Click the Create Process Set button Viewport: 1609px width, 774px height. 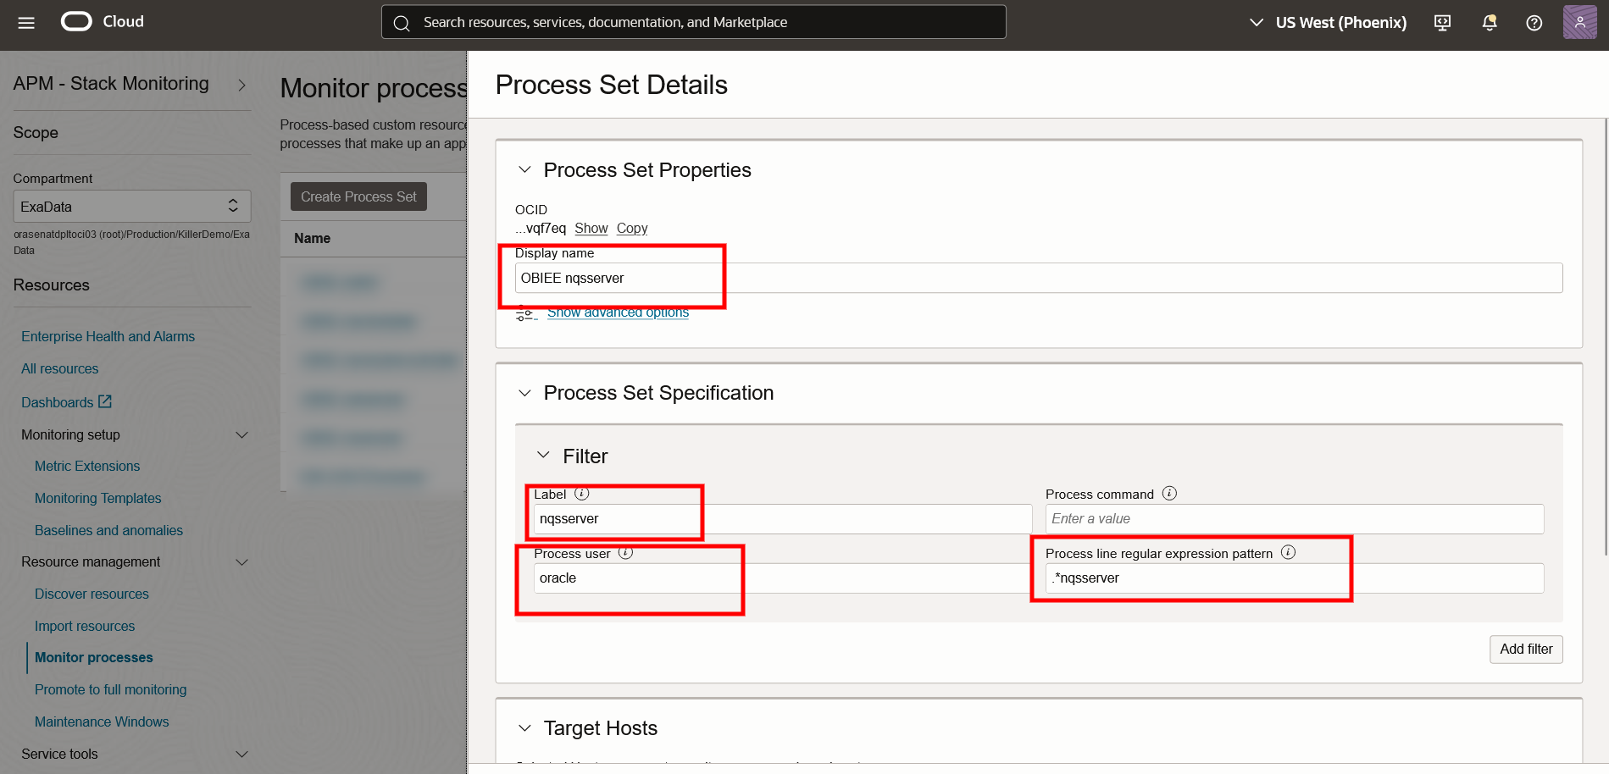click(x=358, y=196)
